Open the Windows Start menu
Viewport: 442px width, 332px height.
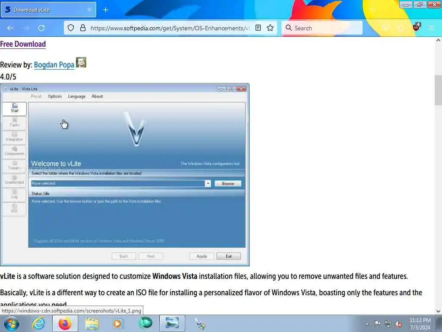coord(12,323)
